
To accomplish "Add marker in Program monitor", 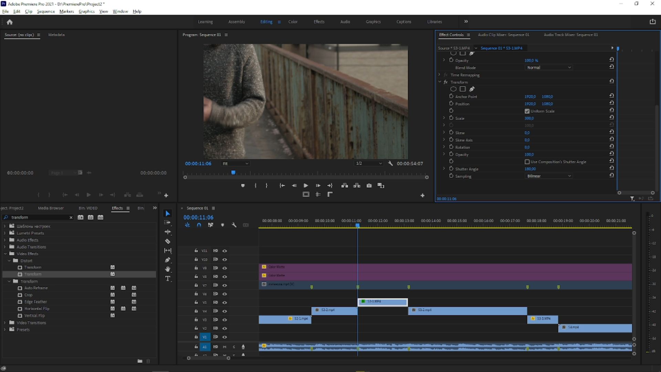I will [243, 186].
